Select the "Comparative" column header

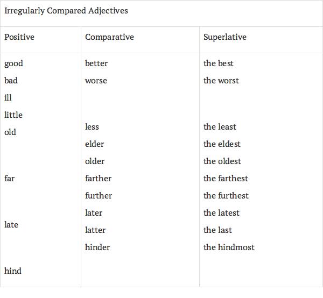coord(109,37)
